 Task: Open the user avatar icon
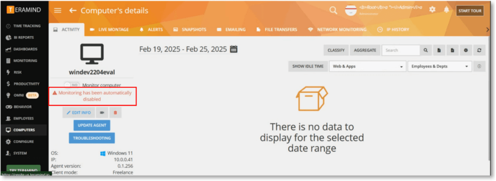pos(351,11)
